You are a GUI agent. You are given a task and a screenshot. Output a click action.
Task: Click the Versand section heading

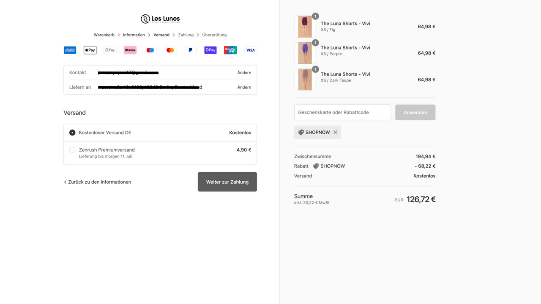point(75,113)
